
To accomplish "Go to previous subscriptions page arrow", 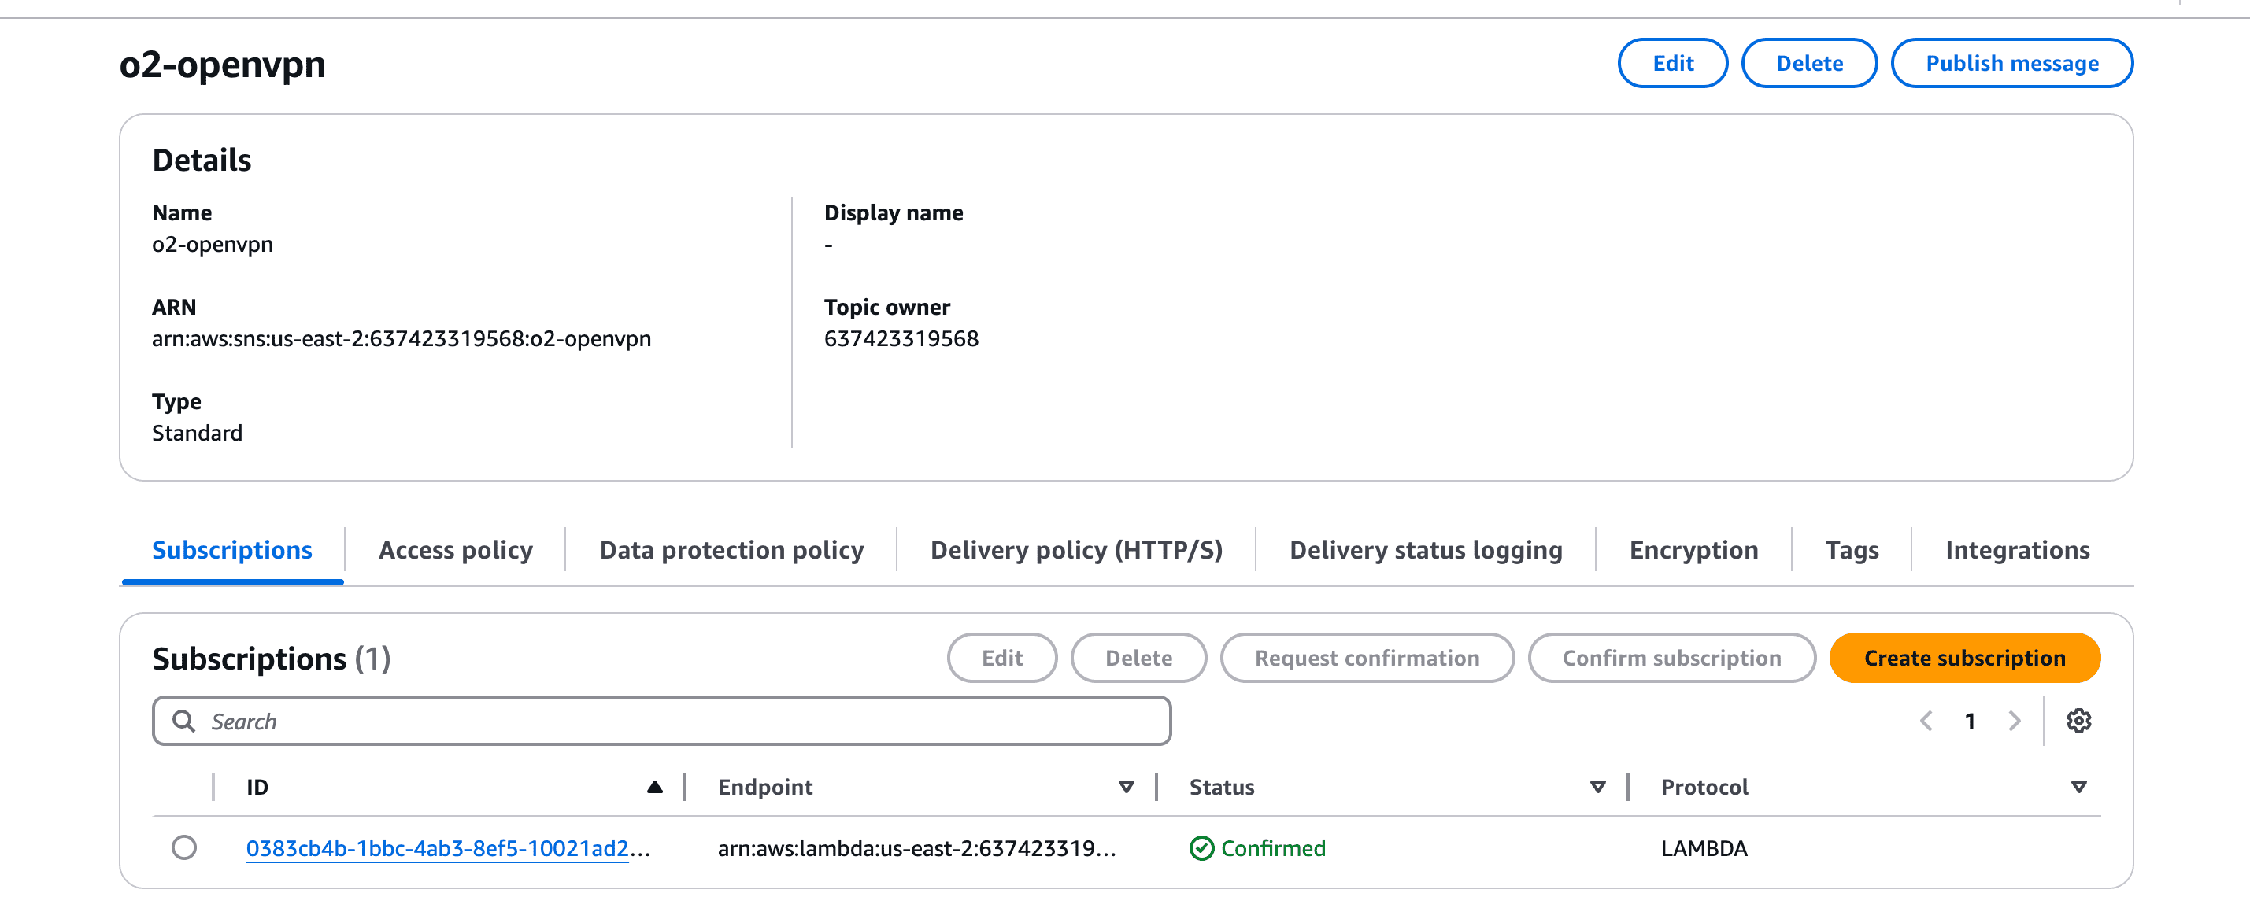I will (x=1926, y=721).
